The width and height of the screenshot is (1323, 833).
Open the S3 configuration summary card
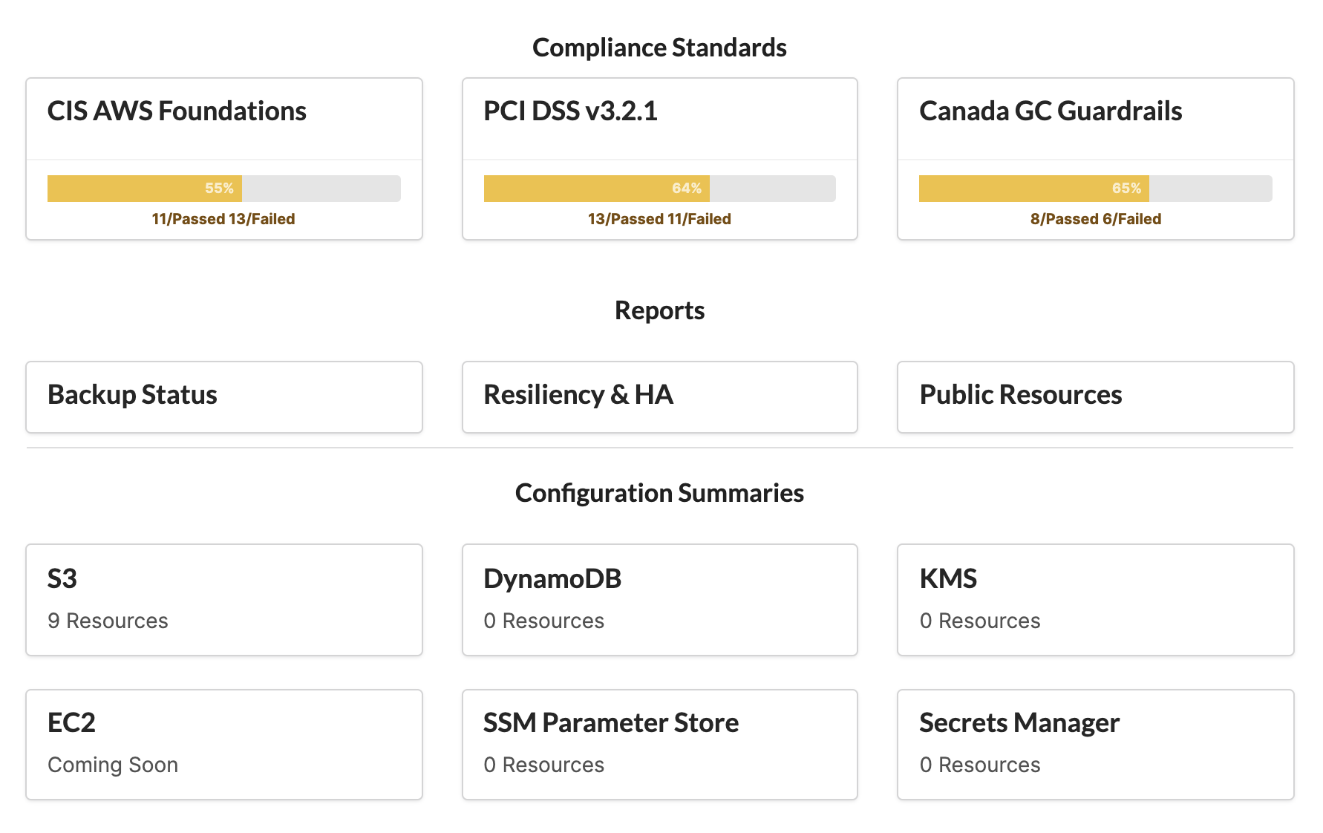click(x=224, y=600)
